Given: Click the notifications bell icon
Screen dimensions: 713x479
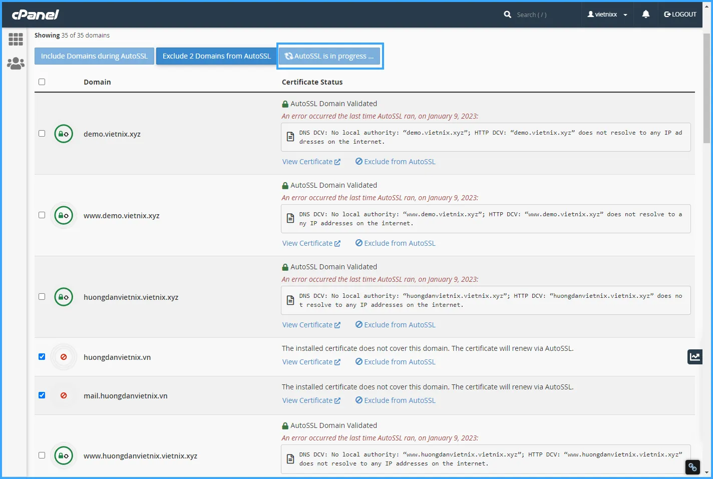Looking at the screenshot, I should [x=645, y=15].
